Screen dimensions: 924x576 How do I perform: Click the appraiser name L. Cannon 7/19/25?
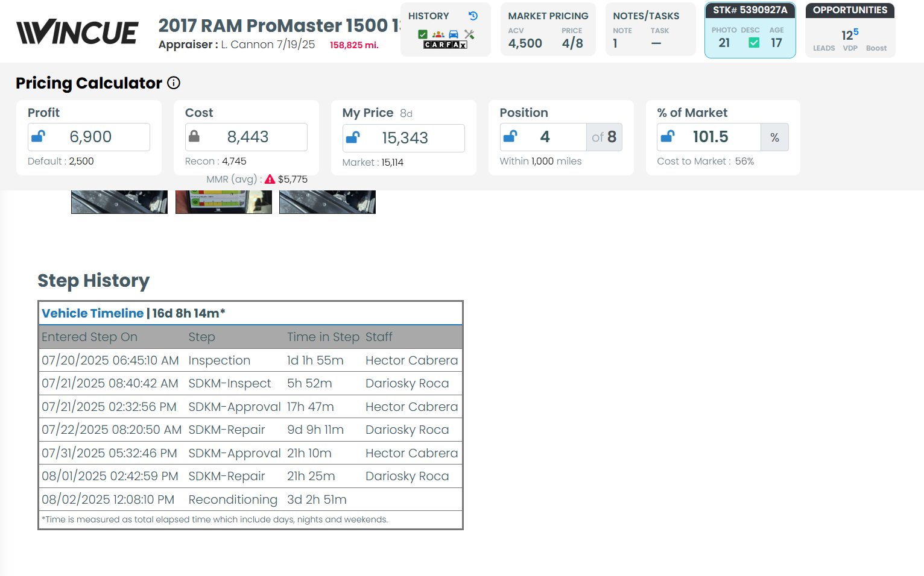[x=268, y=45]
